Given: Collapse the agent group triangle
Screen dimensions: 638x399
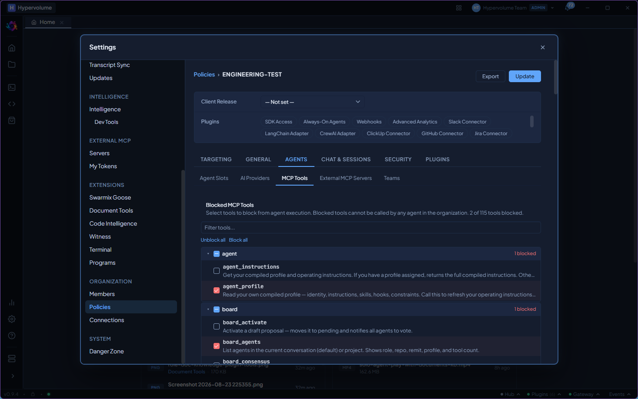Looking at the screenshot, I should click(x=208, y=254).
